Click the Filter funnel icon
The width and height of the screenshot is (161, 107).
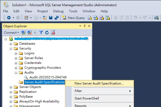(41, 33)
